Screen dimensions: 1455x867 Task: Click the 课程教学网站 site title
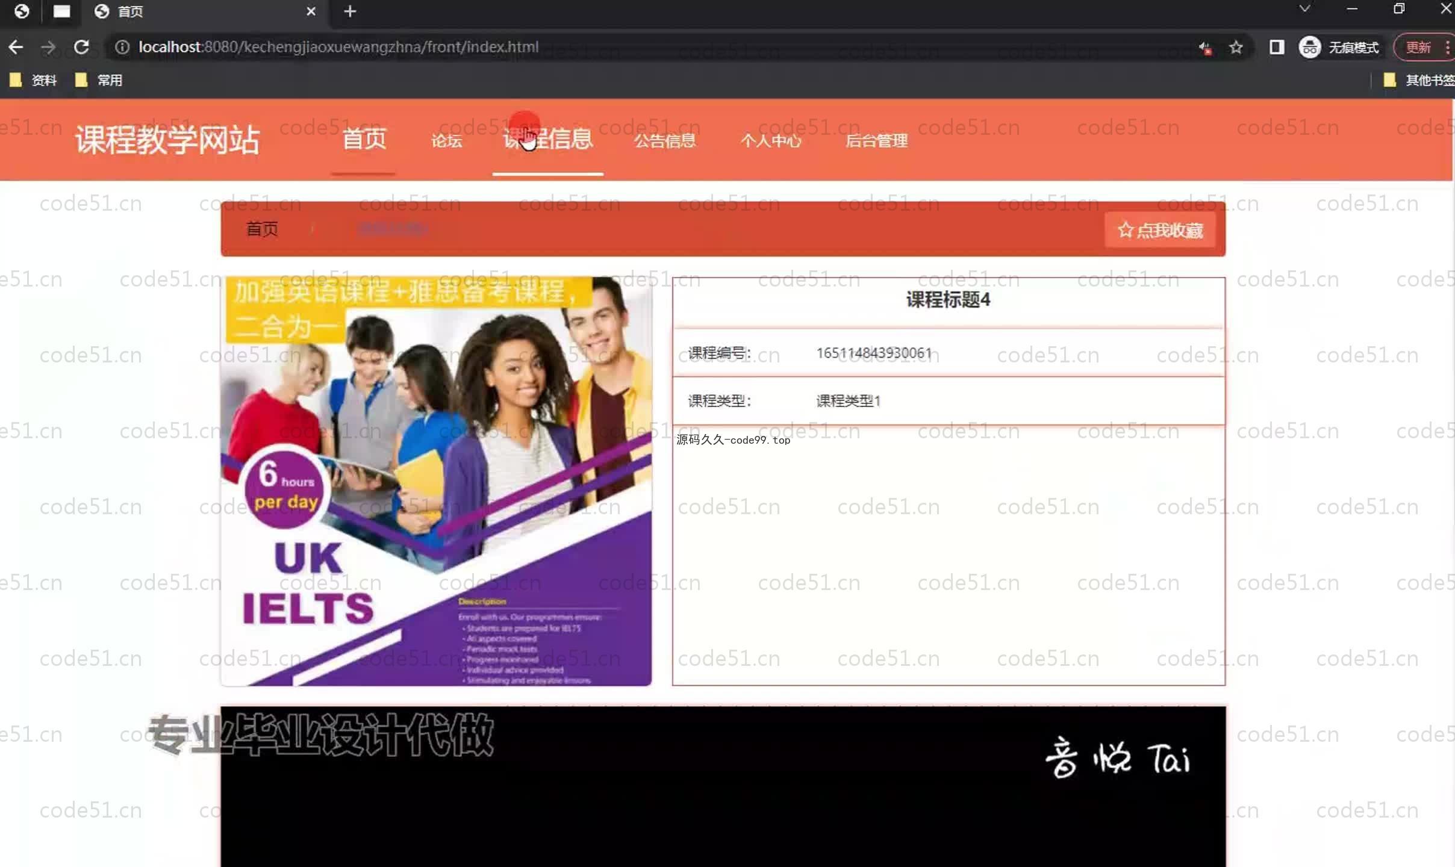[x=167, y=140]
